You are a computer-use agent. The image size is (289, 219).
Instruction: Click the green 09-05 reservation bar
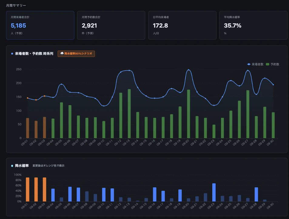coord(61,120)
